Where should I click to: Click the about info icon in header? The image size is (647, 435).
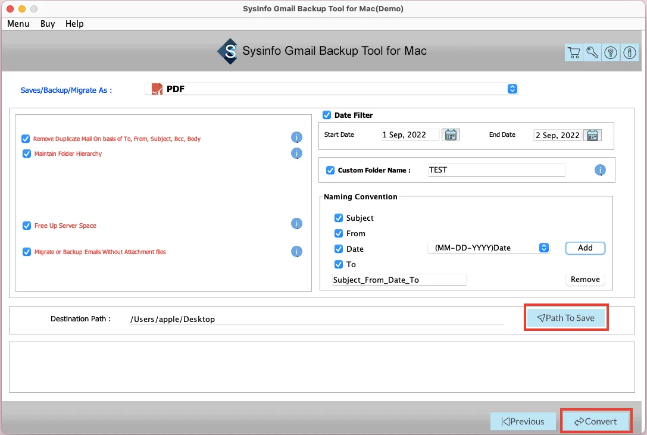629,52
